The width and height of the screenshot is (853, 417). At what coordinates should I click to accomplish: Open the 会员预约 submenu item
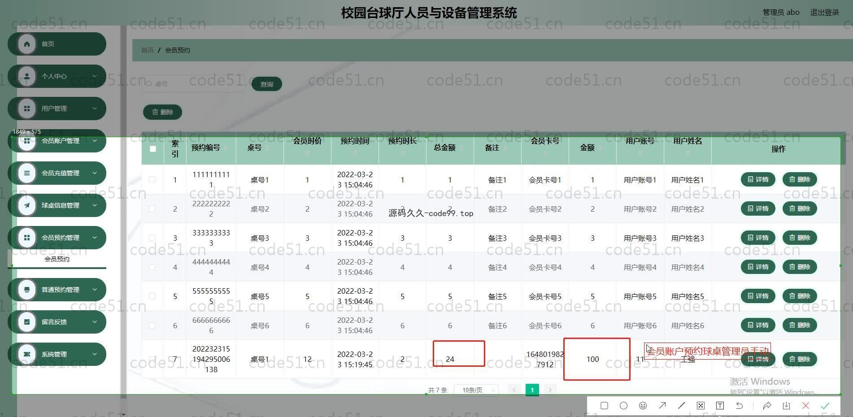tap(57, 259)
